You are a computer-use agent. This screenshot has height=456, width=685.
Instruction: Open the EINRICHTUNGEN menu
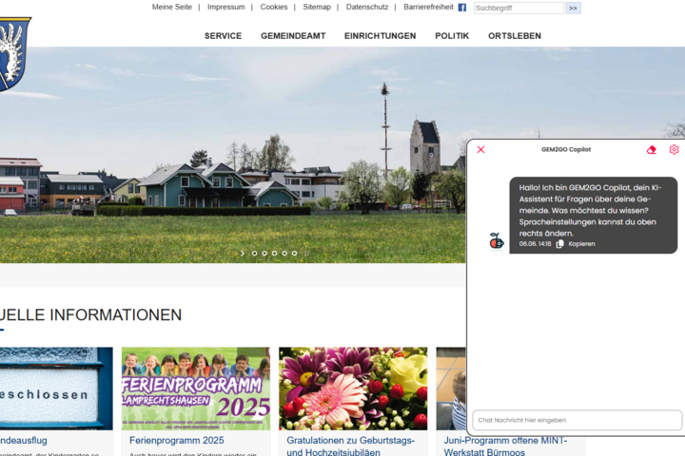pyautogui.click(x=380, y=36)
